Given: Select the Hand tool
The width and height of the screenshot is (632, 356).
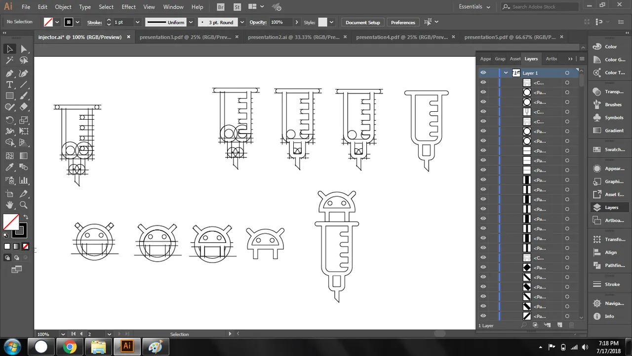Looking at the screenshot, I should point(9,205).
